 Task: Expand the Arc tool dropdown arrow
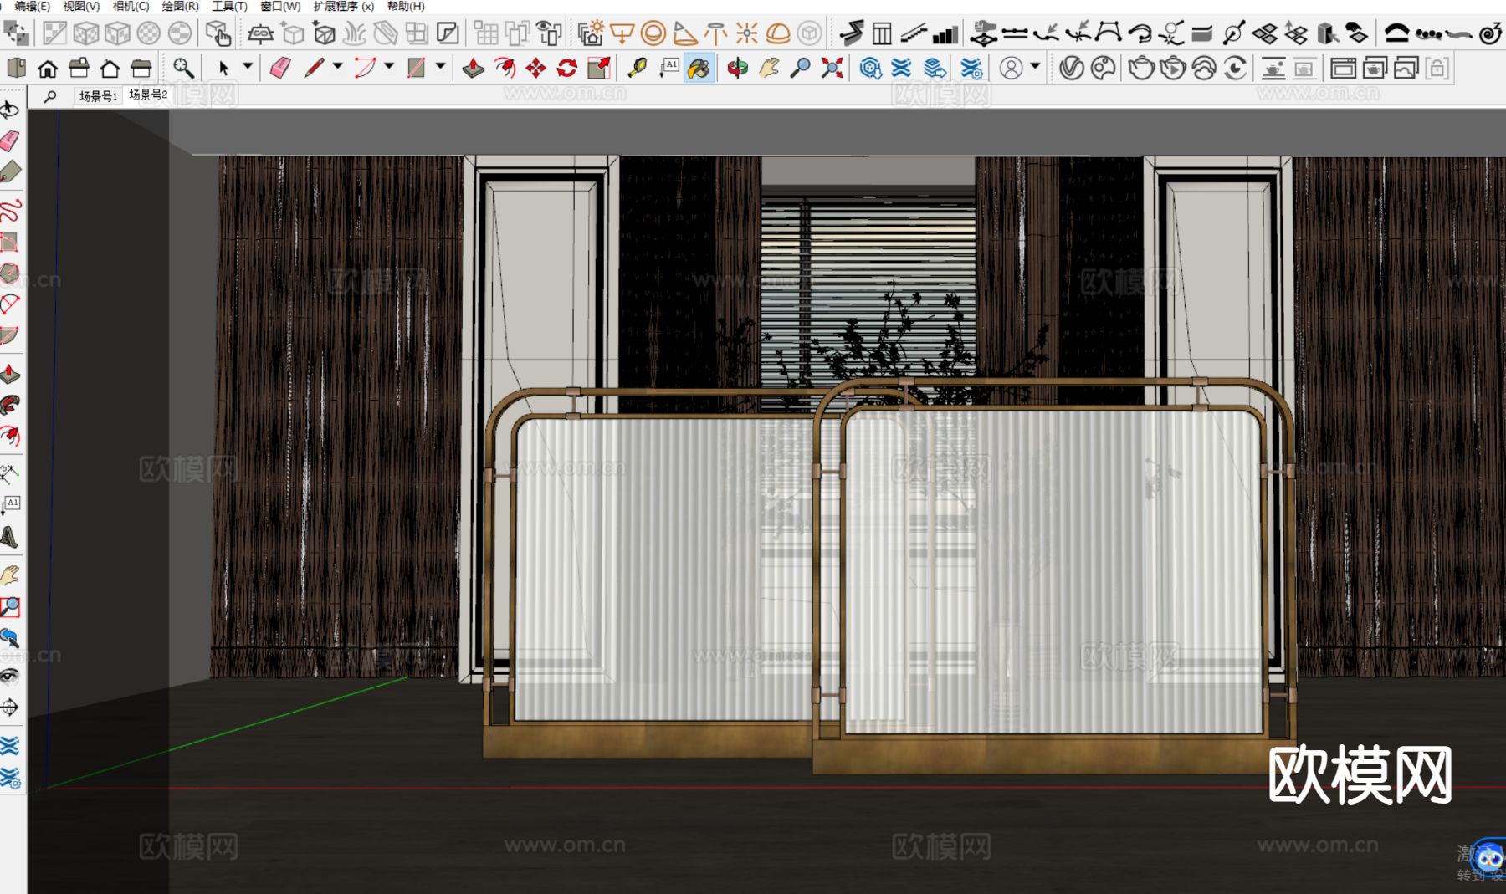point(389,66)
